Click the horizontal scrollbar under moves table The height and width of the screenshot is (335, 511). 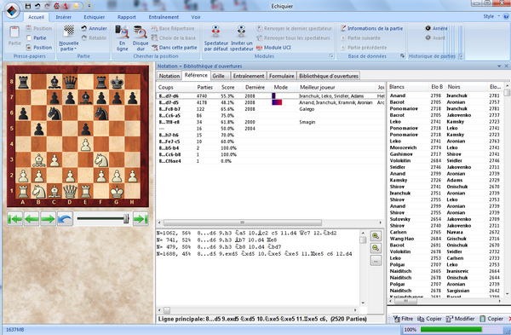pyautogui.click(x=243, y=222)
